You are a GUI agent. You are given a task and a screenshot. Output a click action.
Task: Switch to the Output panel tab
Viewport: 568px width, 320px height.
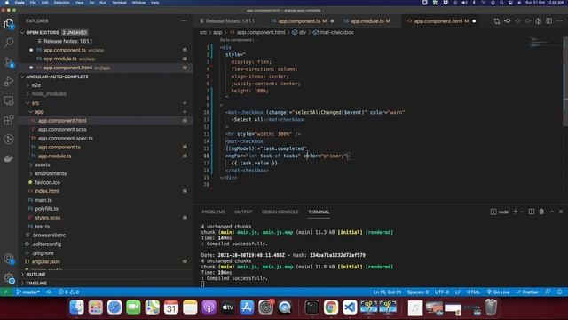click(243, 212)
